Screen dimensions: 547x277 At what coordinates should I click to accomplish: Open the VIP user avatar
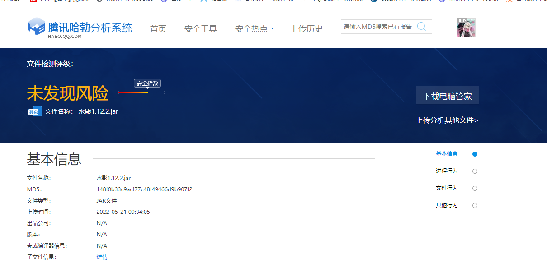(466, 28)
